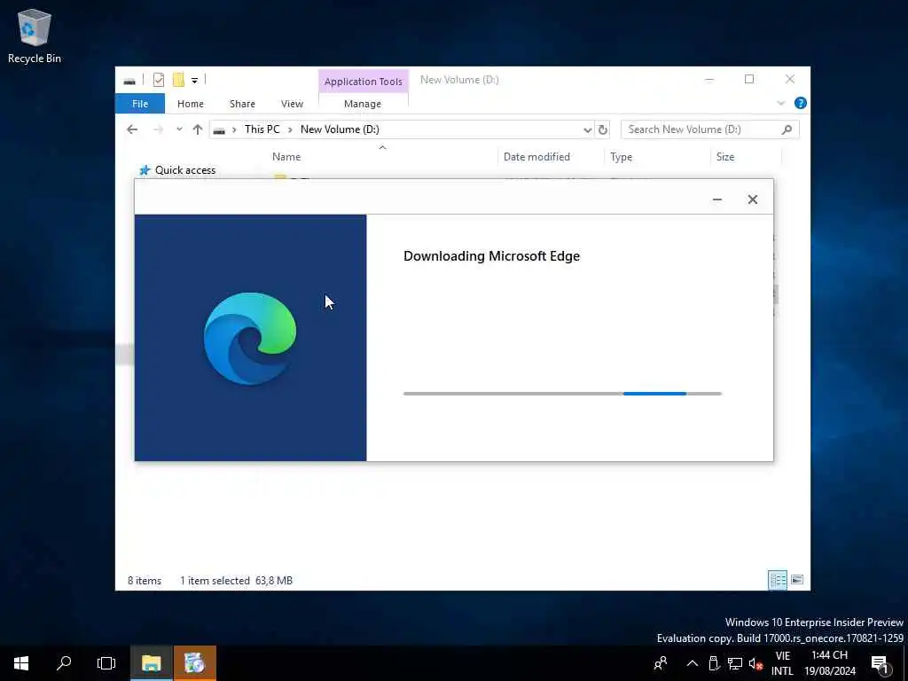Expand Customize Quick Access Toolbar arrow
Screen dimensions: 908x681
(194, 81)
